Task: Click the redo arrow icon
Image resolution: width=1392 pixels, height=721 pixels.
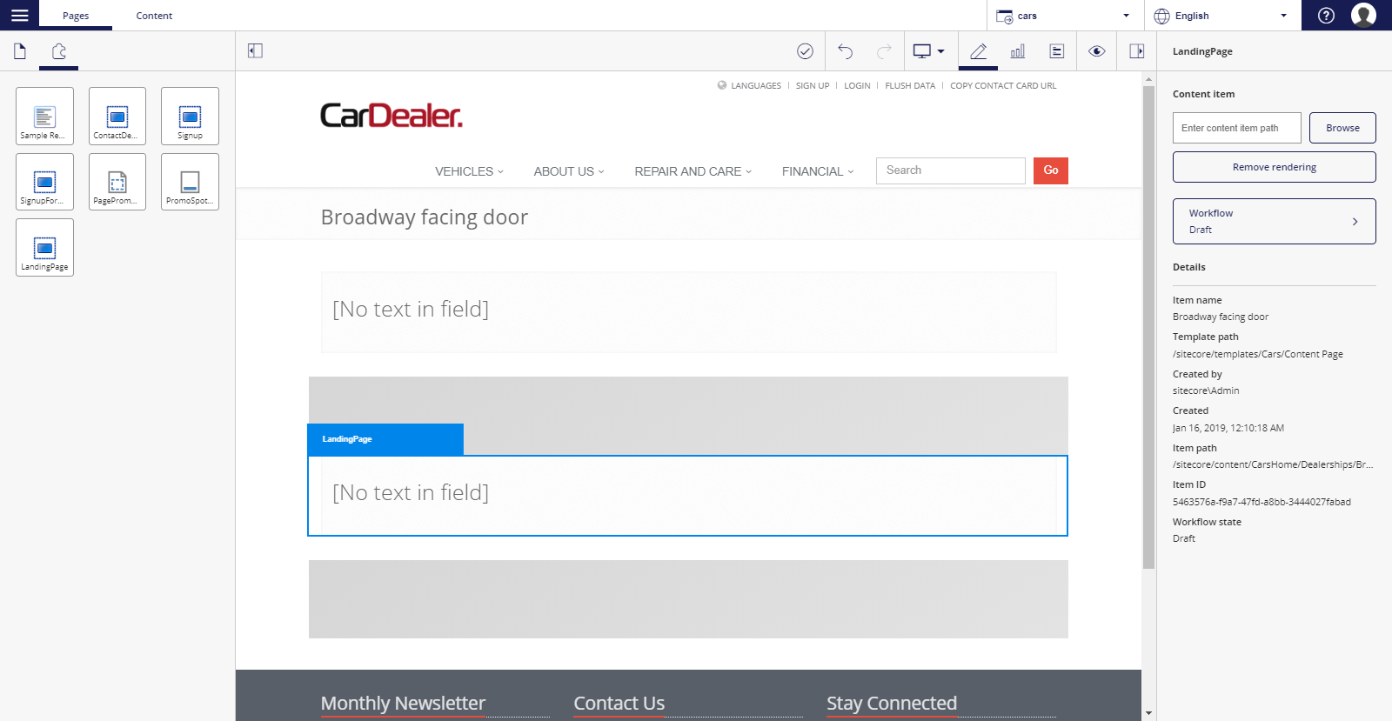Action: click(884, 51)
